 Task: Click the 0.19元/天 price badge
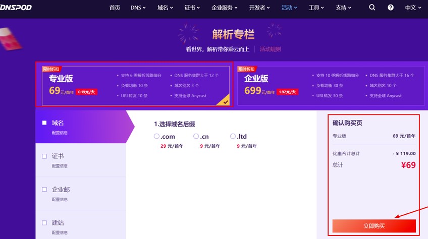point(86,92)
